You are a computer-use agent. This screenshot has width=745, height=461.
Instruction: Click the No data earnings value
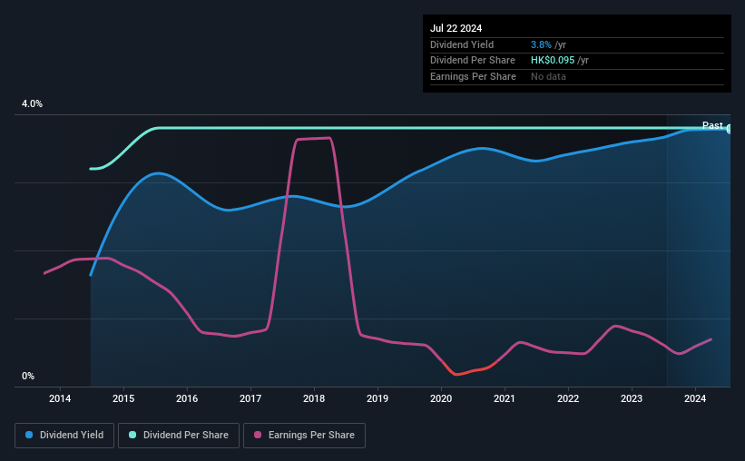[548, 76]
